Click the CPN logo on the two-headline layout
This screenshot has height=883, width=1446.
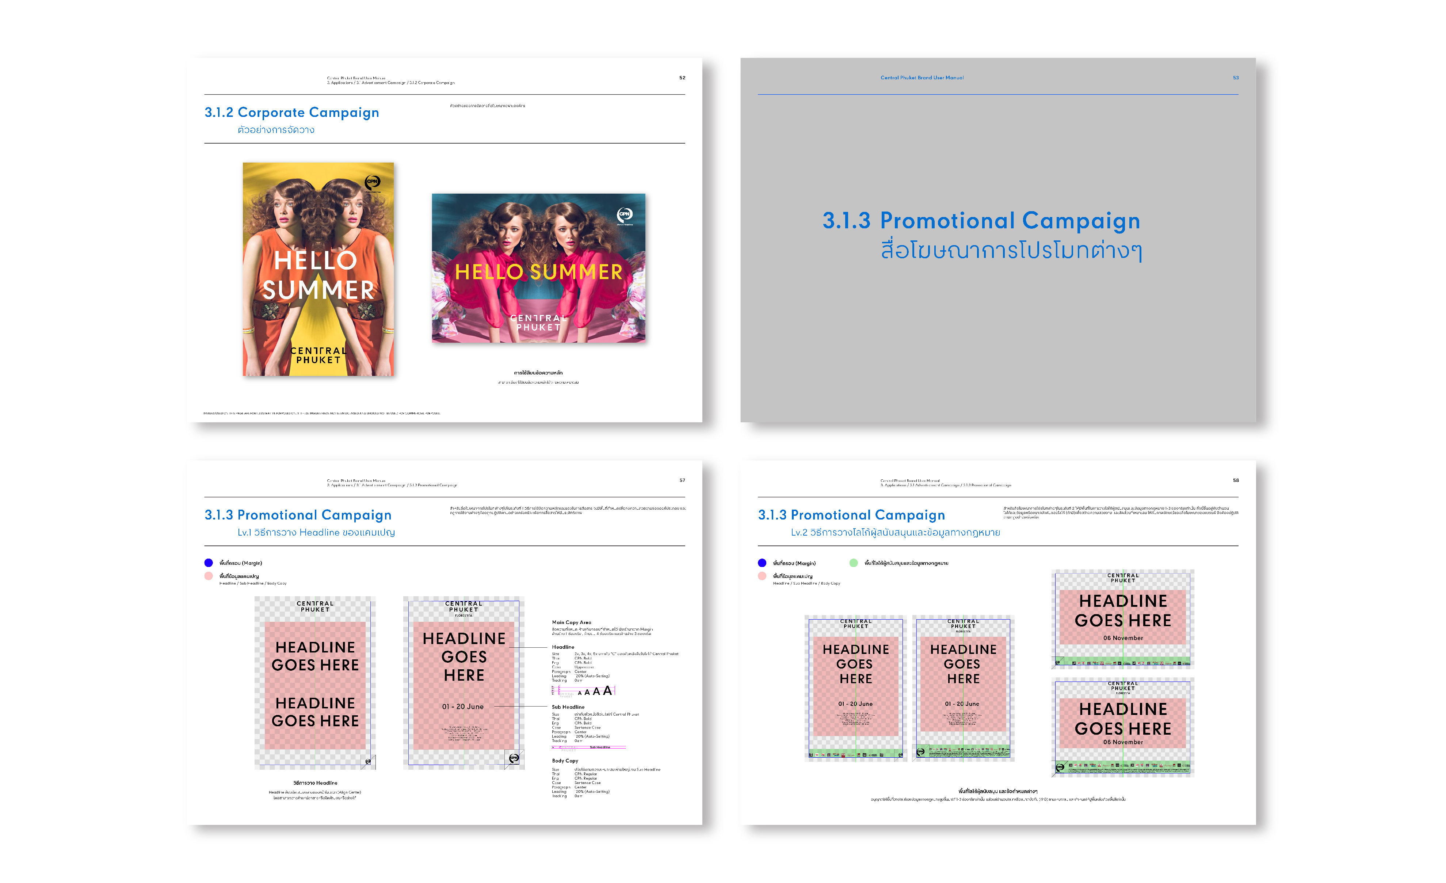coord(368,761)
